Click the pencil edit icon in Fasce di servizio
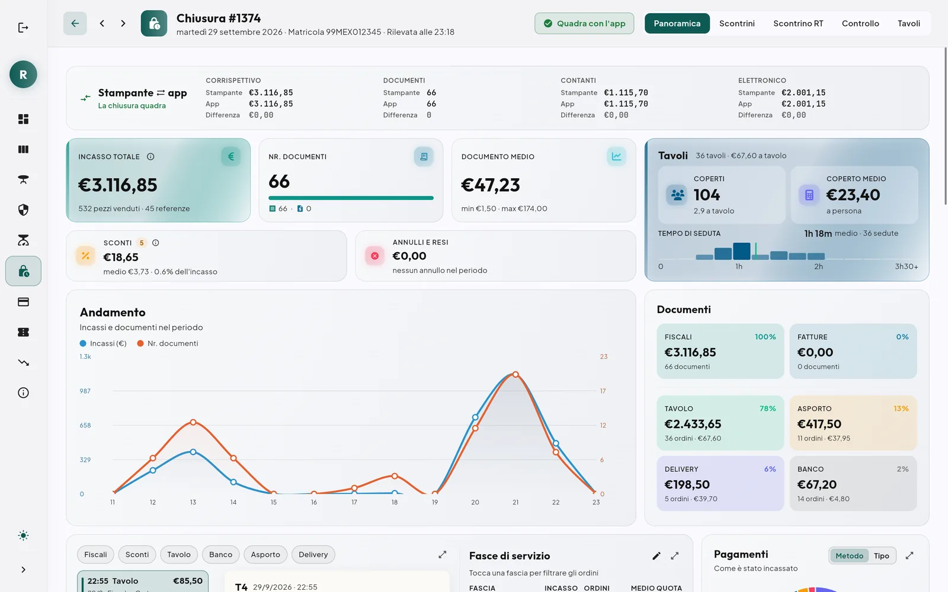The height and width of the screenshot is (592, 948). pos(656,556)
